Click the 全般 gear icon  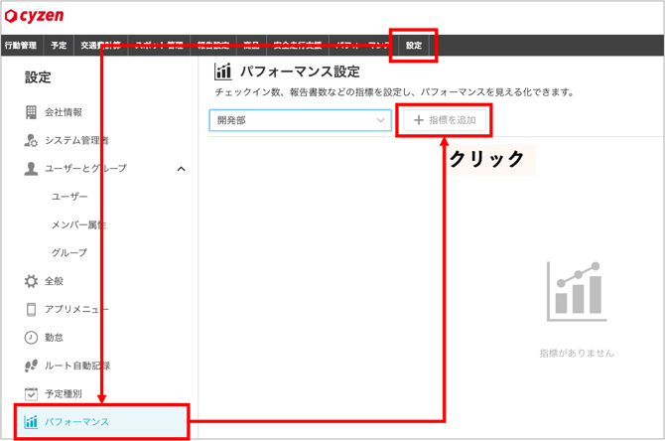[31, 281]
